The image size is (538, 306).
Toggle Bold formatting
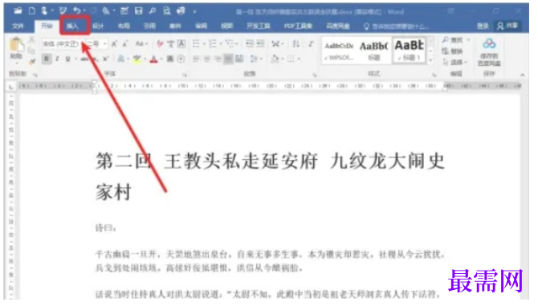(x=47, y=59)
